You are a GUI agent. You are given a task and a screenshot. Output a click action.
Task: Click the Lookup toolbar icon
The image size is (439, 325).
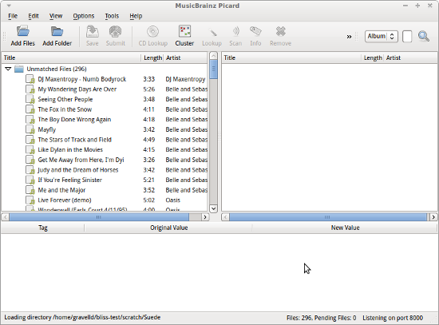click(212, 32)
